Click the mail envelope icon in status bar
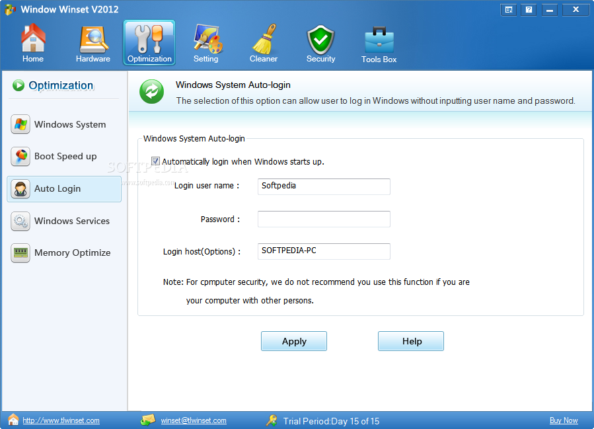 pos(148,420)
